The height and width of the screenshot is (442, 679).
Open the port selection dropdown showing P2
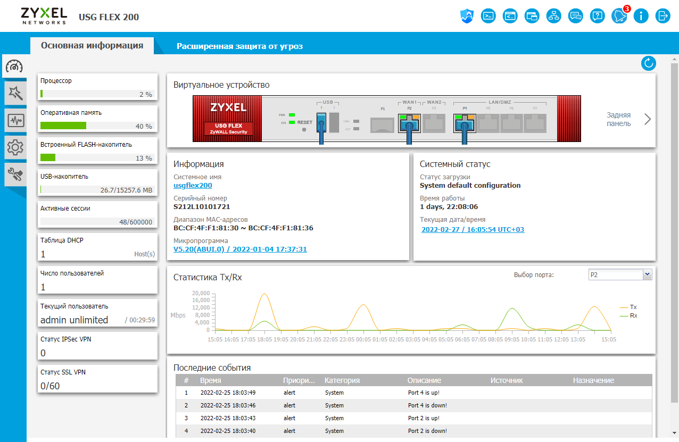pyautogui.click(x=620, y=274)
